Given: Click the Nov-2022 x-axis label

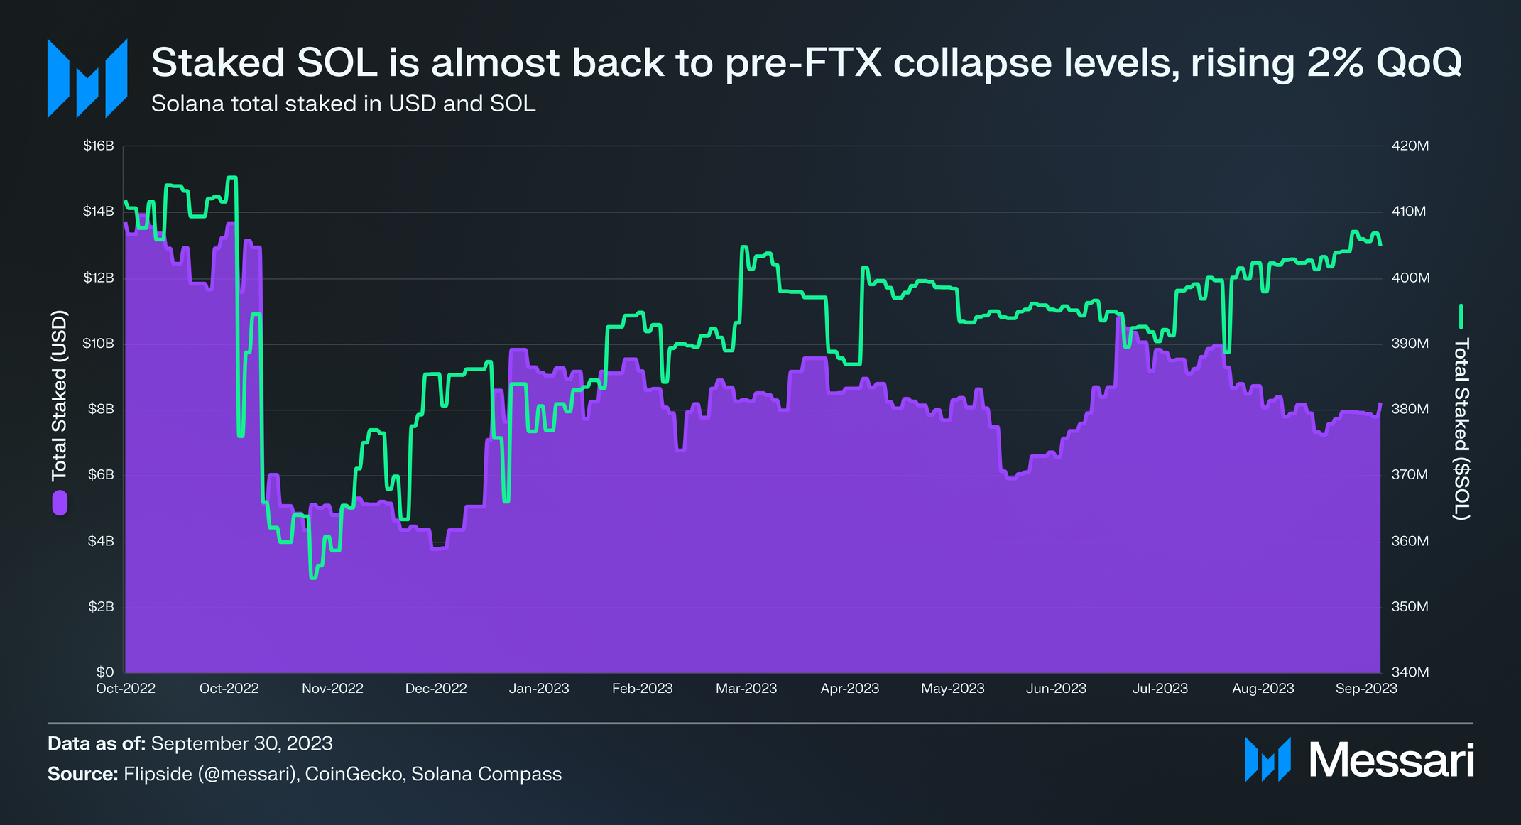Looking at the screenshot, I should (332, 689).
